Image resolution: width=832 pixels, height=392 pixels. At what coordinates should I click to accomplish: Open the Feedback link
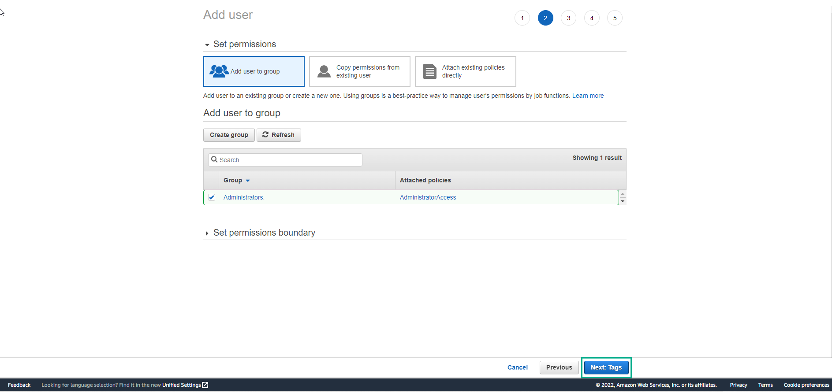[19, 385]
